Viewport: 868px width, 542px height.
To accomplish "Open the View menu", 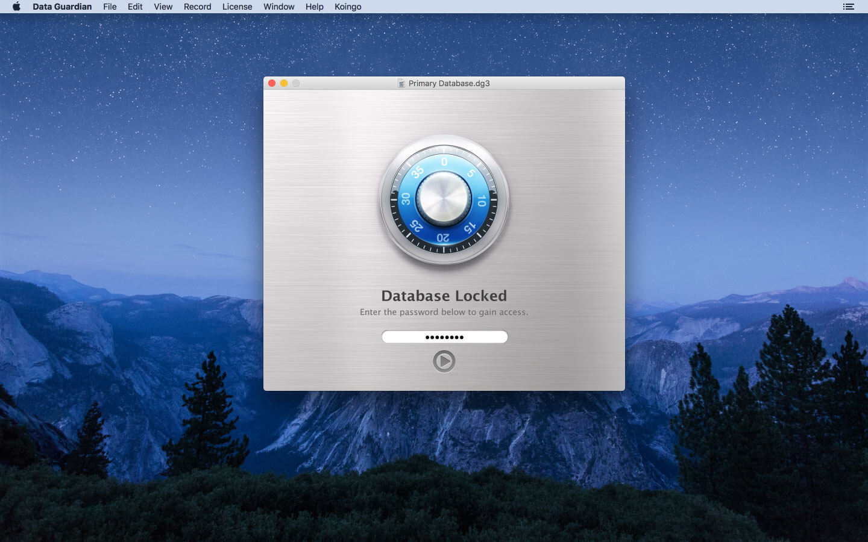I will pyautogui.click(x=163, y=7).
